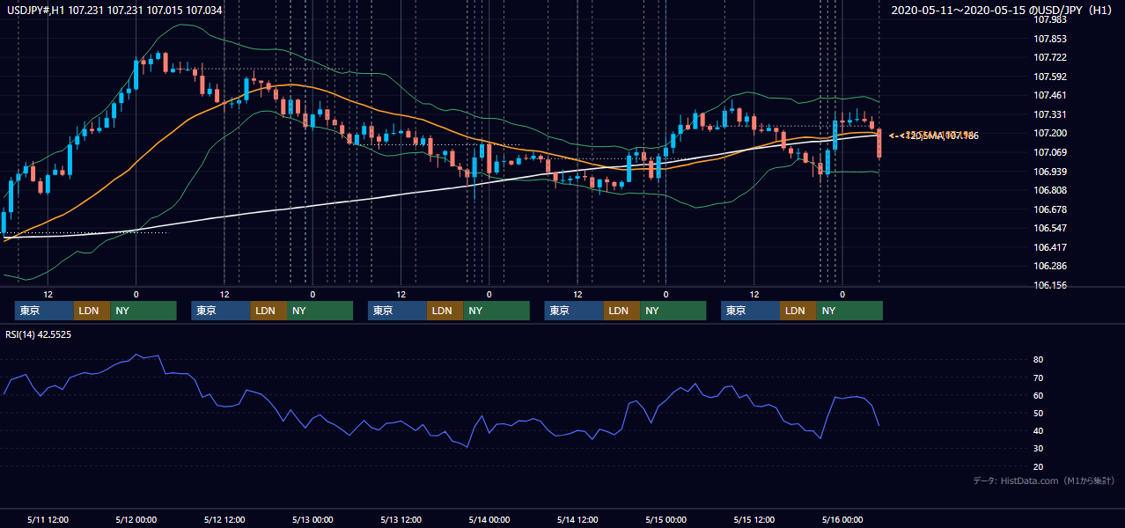
Task: Click the 107.722 price axis label
Action: 1048,57
